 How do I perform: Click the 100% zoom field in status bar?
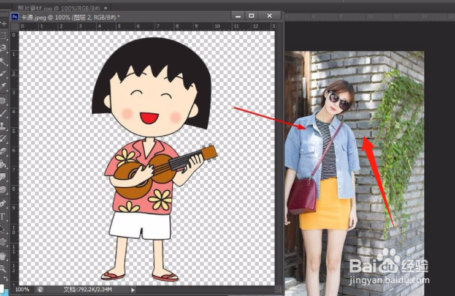point(22,289)
